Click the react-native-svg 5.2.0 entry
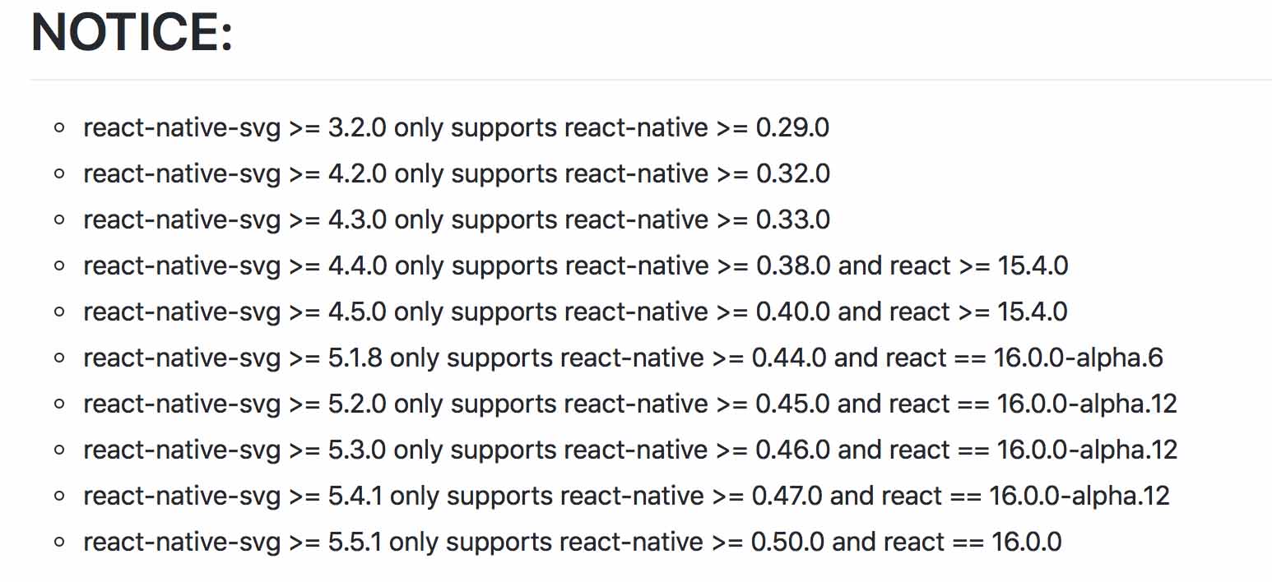 click(x=630, y=404)
